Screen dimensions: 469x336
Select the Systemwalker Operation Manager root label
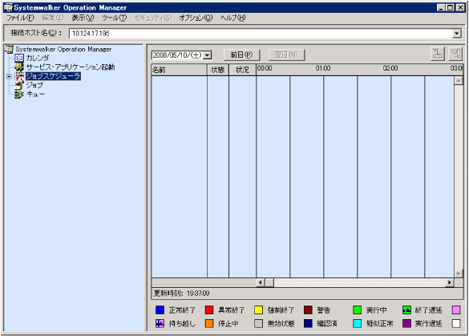click(x=63, y=49)
